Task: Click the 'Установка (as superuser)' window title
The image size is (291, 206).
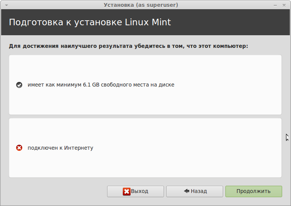Action: pos(141,5)
